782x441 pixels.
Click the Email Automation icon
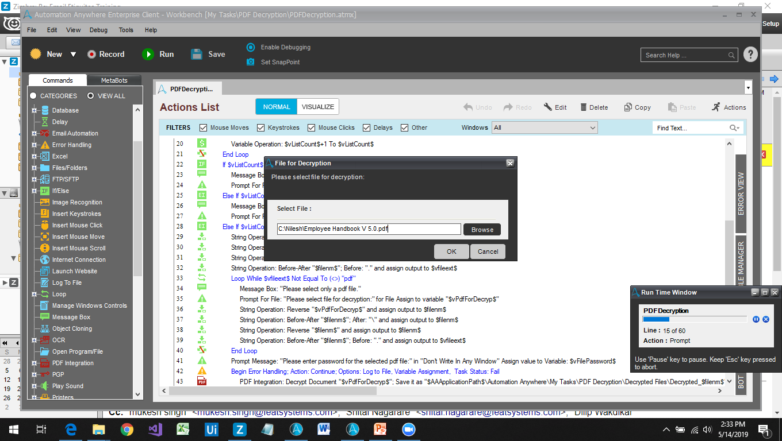pos(45,133)
